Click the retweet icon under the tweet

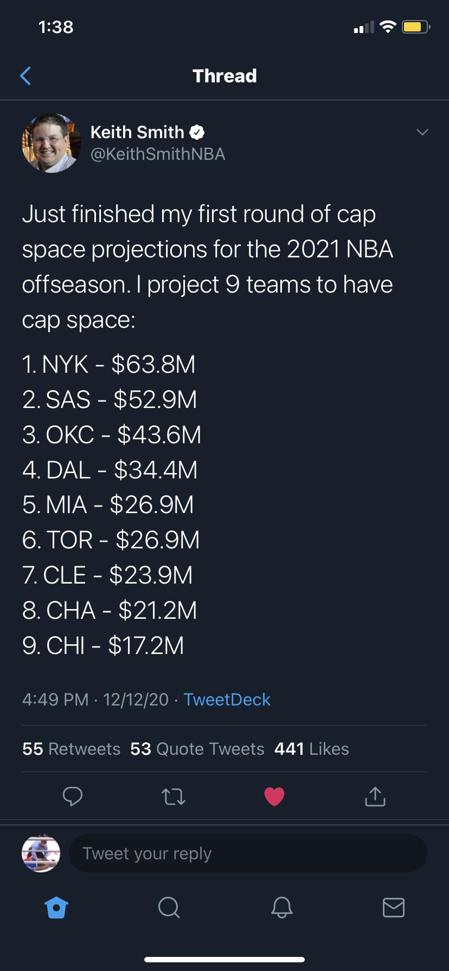174,796
